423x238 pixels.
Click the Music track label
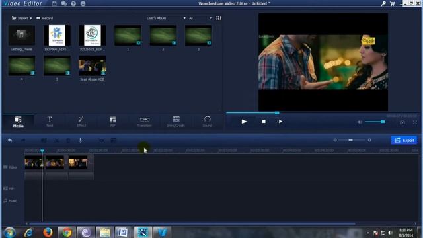point(11,201)
